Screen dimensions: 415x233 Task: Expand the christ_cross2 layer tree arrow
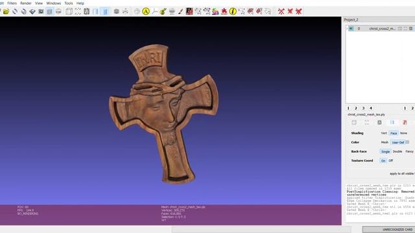coord(347,28)
